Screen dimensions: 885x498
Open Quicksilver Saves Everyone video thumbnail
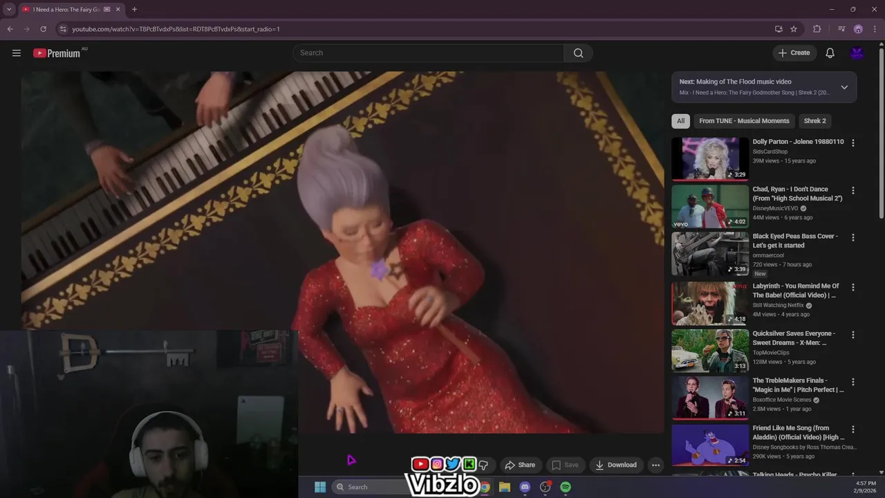point(710,351)
